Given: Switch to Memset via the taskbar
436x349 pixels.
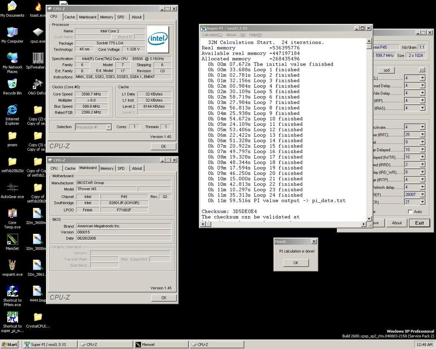Looking at the screenshot, I should [161, 345].
